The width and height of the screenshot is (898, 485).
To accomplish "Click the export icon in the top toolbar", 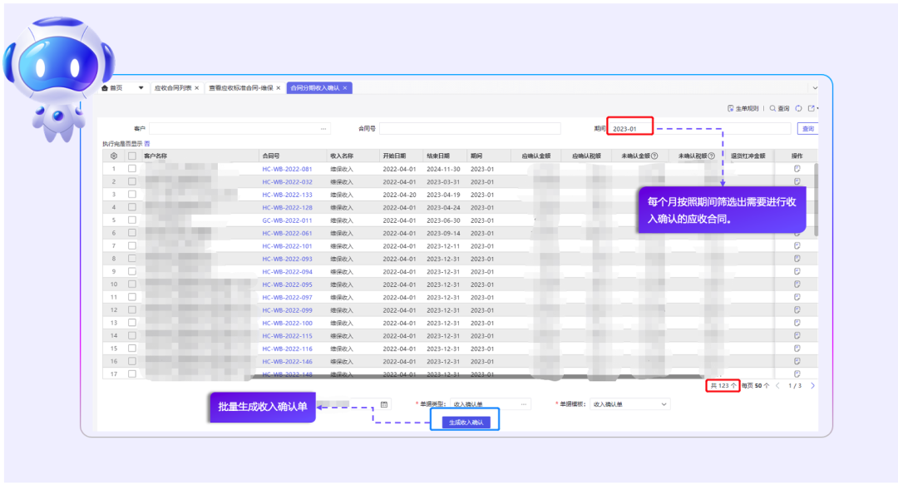I will click(812, 108).
